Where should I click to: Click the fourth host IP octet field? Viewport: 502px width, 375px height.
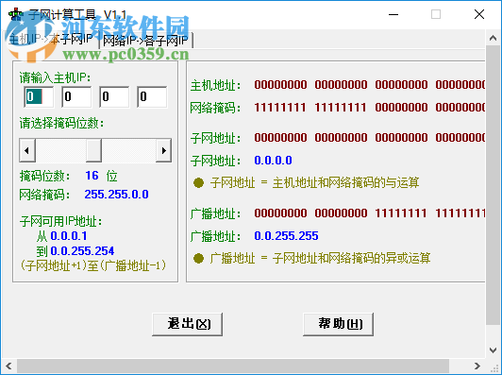(152, 96)
